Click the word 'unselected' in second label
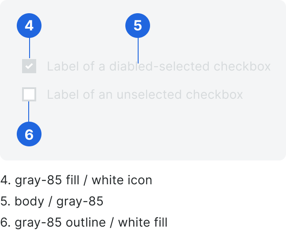286x231 pixels. click(x=149, y=94)
